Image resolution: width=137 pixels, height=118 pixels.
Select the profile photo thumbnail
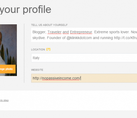coord(9,50)
